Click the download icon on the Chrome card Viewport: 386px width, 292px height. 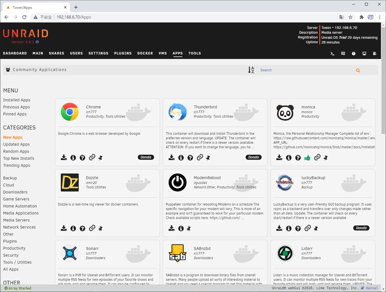[64, 158]
